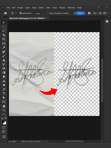Image resolution: width=111 pixels, height=148 pixels.
Task: Select the Clone Stamp tool
Action: tap(4, 60)
